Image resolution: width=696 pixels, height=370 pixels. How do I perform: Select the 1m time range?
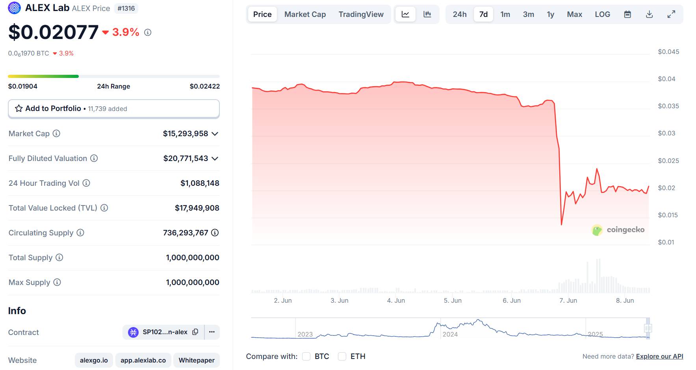[505, 14]
